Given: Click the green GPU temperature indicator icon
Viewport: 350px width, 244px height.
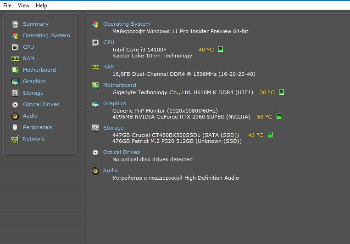Looking at the screenshot, I should coord(279,116).
